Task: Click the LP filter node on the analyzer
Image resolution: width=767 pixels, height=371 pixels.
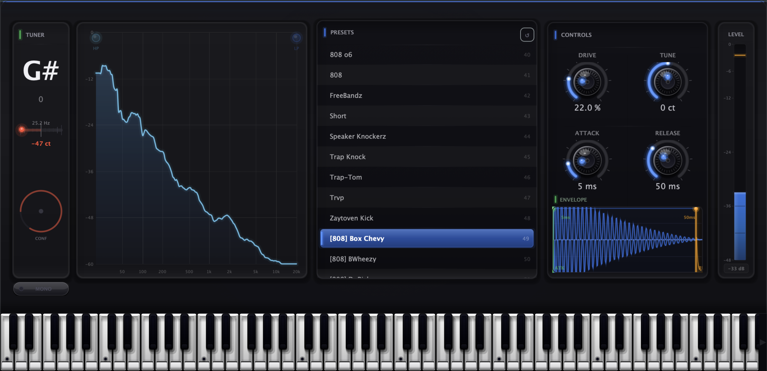Action: pyautogui.click(x=296, y=37)
